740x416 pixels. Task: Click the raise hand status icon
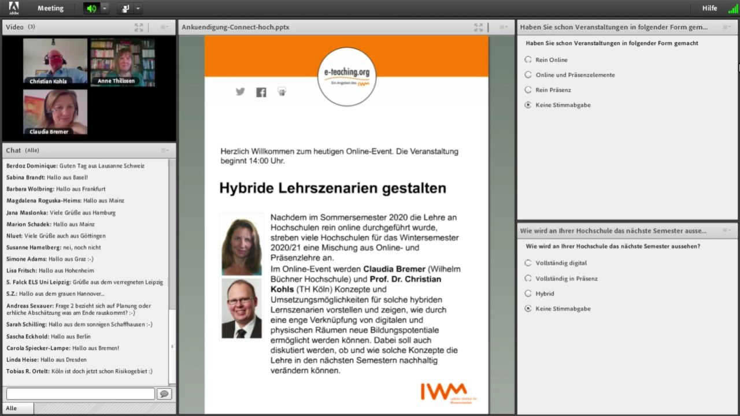pyautogui.click(x=125, y=8)
